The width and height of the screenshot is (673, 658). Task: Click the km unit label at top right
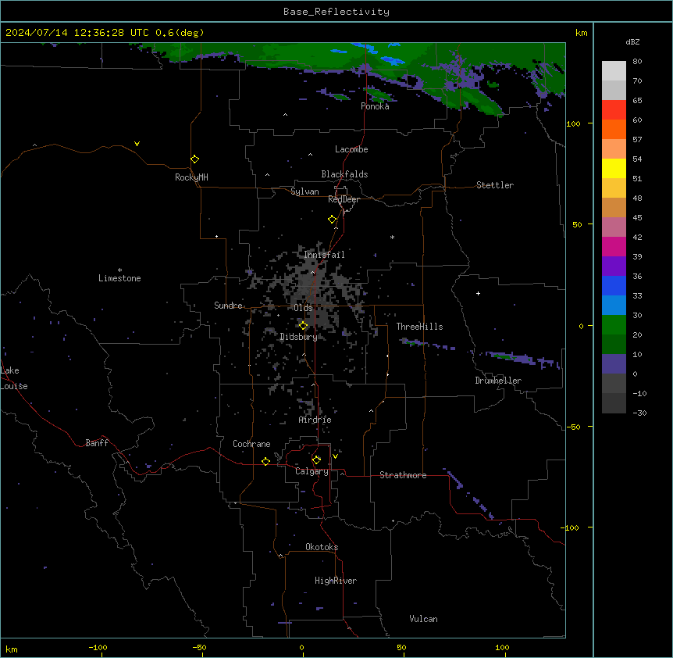pyautogui.click(x=582, y=33)
